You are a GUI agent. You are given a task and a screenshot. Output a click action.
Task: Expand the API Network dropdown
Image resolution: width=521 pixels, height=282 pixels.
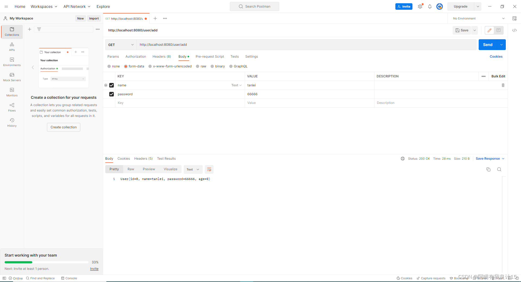[x=77, y=6]
